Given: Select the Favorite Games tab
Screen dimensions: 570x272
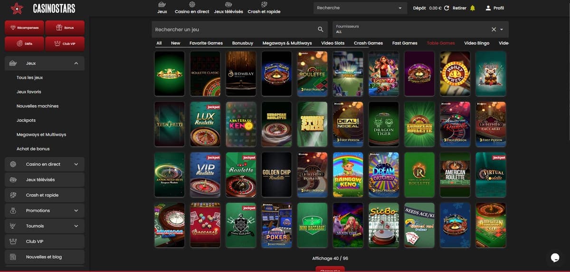Looking at the screenshot, I should click(x=206, y=43).
